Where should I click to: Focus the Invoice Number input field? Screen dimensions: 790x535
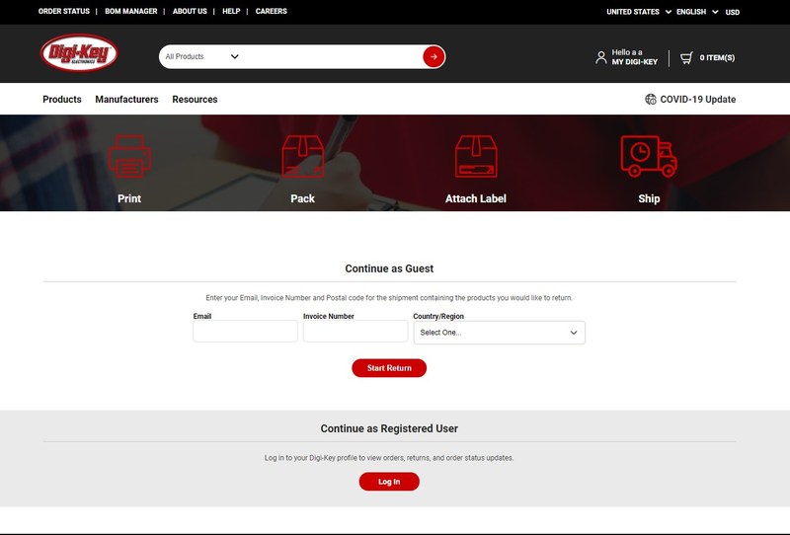[x=355, y=332]
